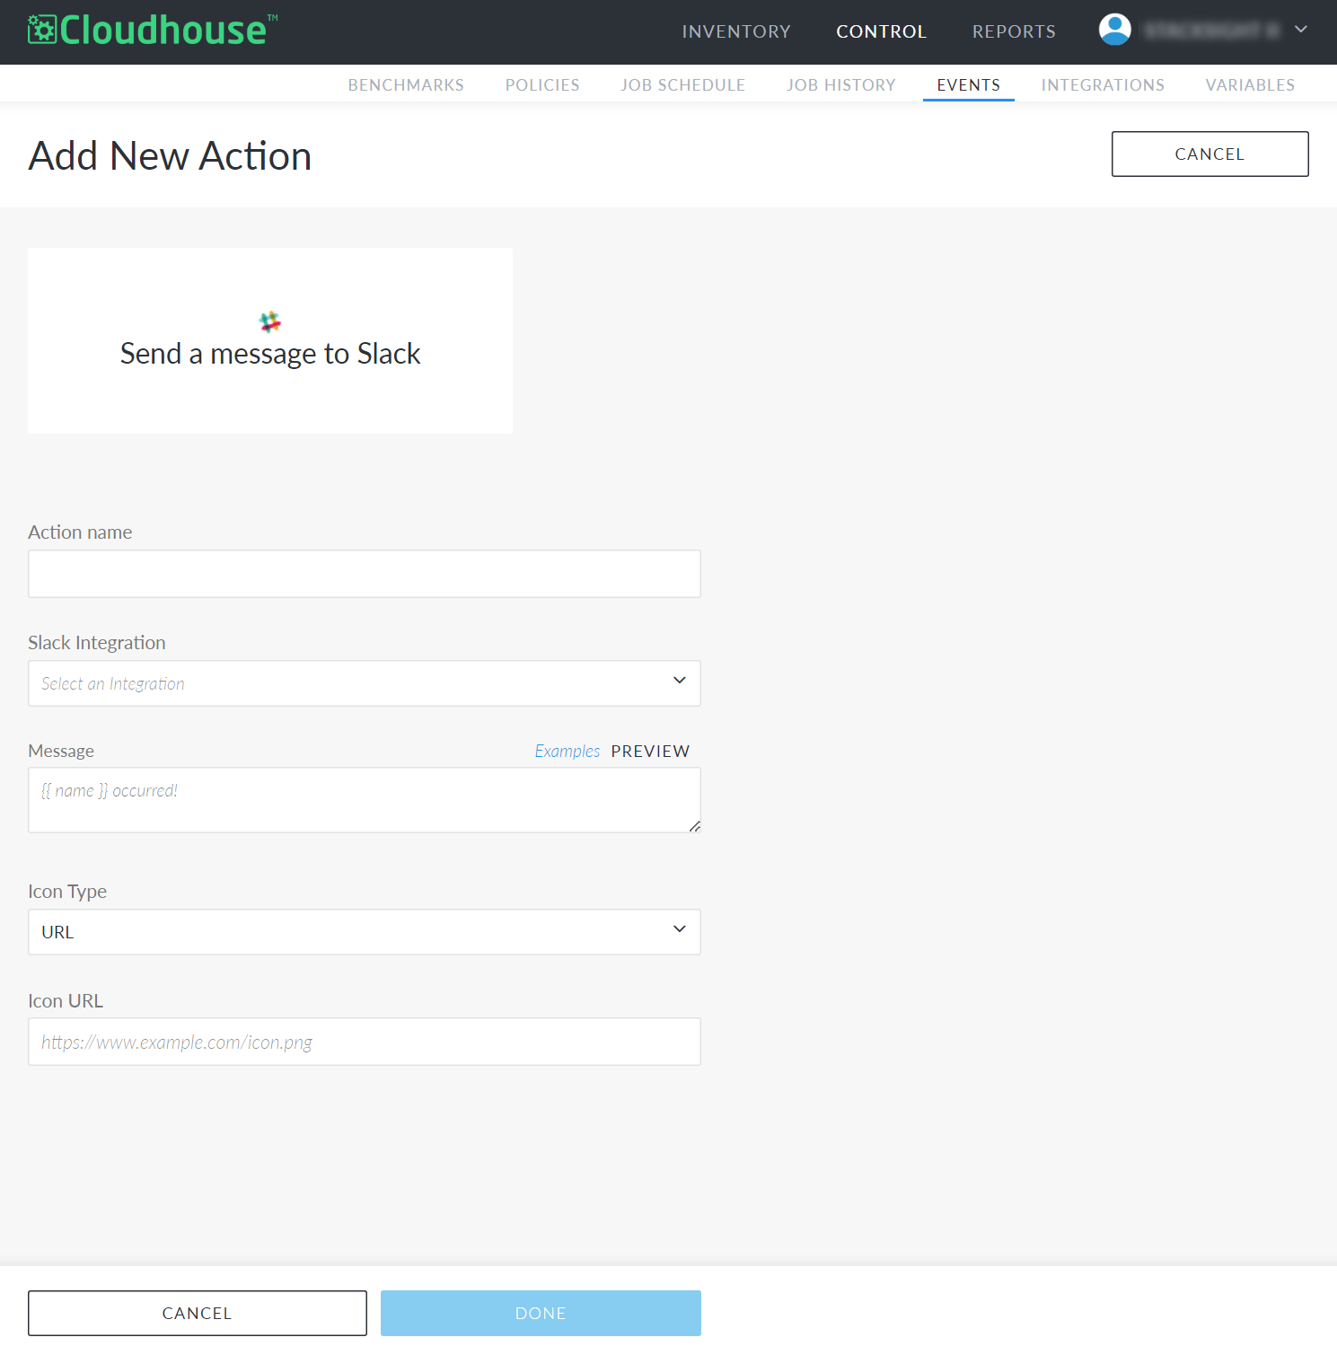
Task: Click the Add New Action heading
Action: click(x=170, y=155)
